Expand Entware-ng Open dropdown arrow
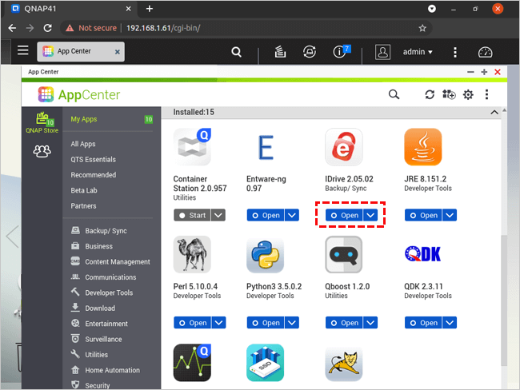The width and height of the screenshot is (520, 390). (292, 215)
